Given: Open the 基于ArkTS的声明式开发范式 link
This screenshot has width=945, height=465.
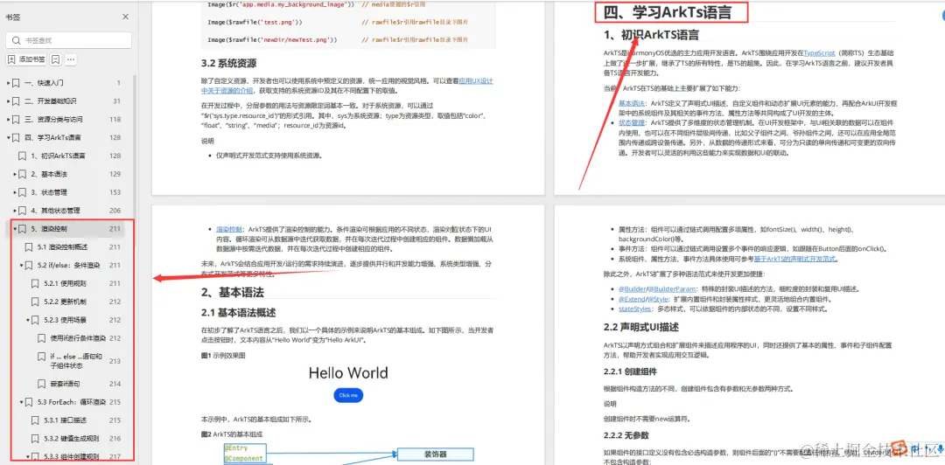Looking at the screenshot, I should (x=794, y=259).
